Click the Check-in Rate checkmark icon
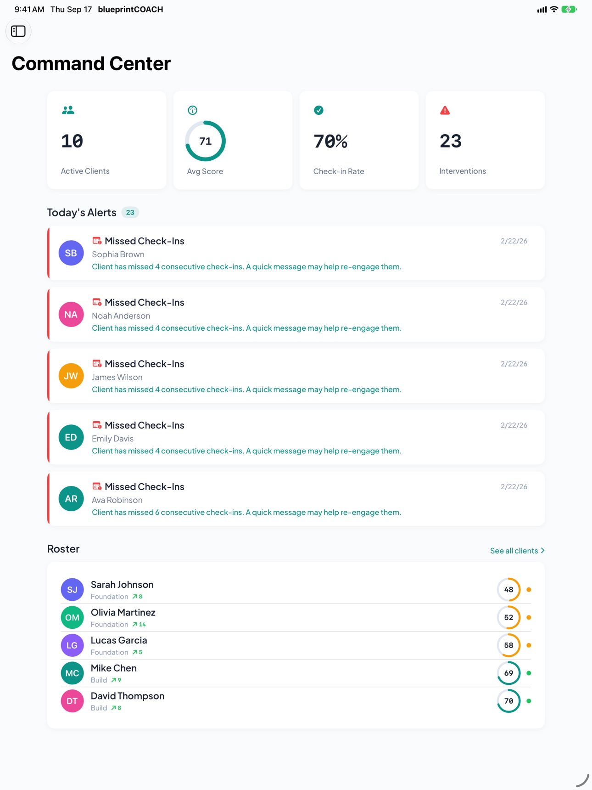Screen dimensions: 592x790 318,110
